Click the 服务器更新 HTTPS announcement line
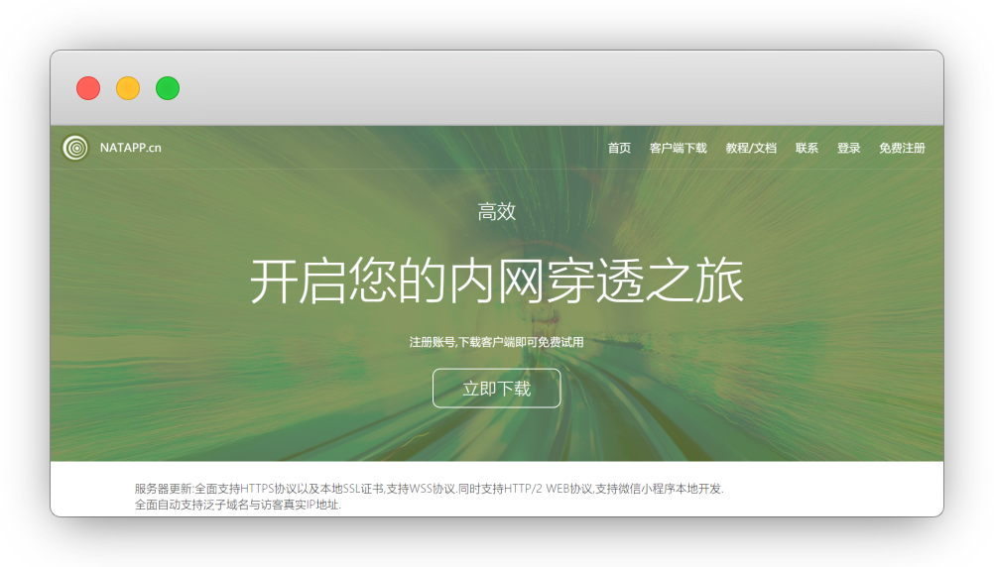The image size is (994, 567). point(429,489)
